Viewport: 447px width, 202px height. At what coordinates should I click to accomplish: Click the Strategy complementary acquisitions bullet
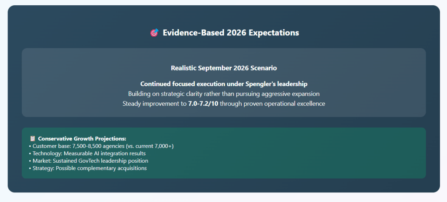point(87,168)
